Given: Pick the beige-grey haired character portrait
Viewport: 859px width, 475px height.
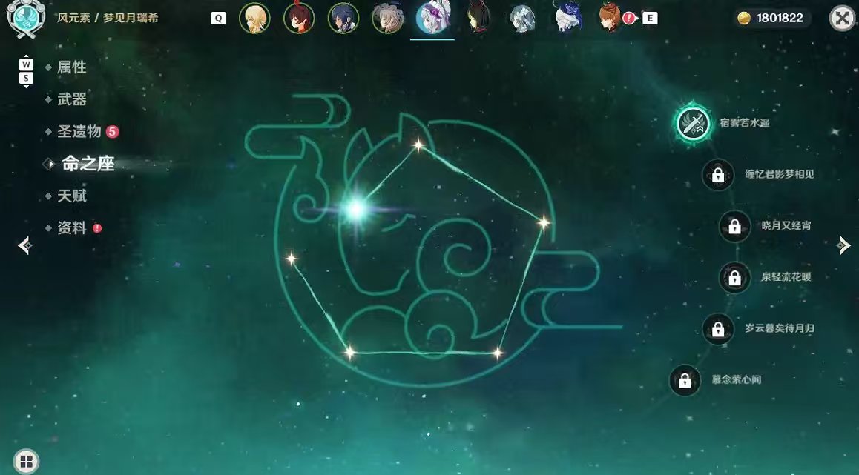Looking at the screenshot, I should [387, 18].
